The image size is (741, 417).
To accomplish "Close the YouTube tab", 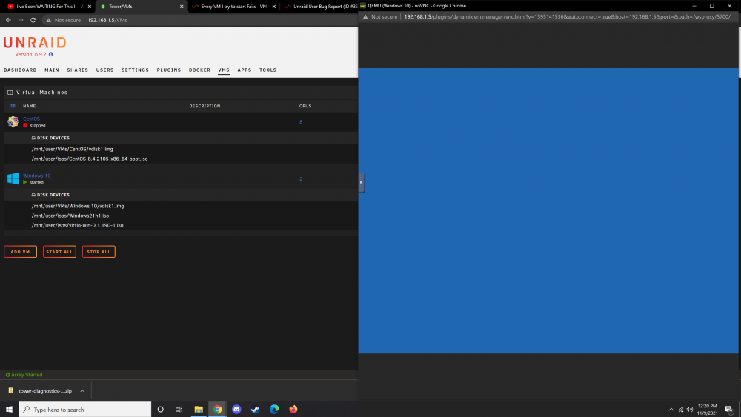I will 90,7.
